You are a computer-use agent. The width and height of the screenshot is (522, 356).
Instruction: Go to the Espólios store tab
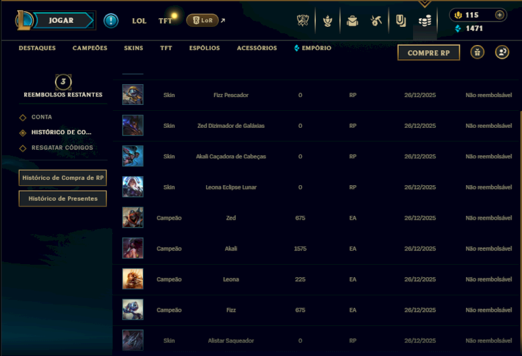[x=204, y=48]
